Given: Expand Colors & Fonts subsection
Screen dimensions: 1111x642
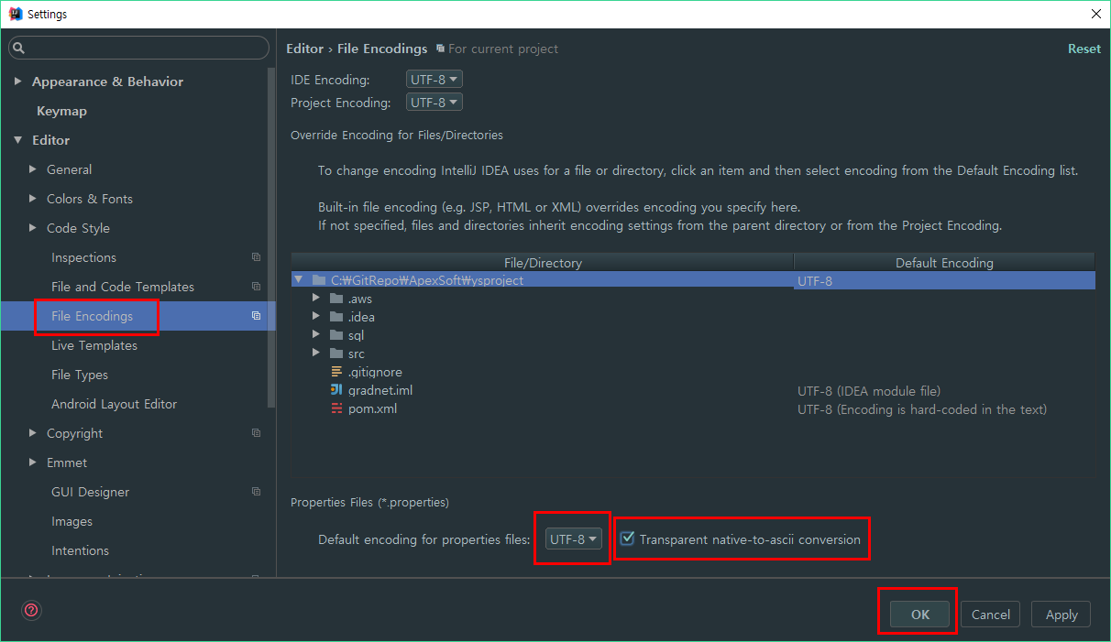Looking at the screenshot, I should tap(33, 199).
